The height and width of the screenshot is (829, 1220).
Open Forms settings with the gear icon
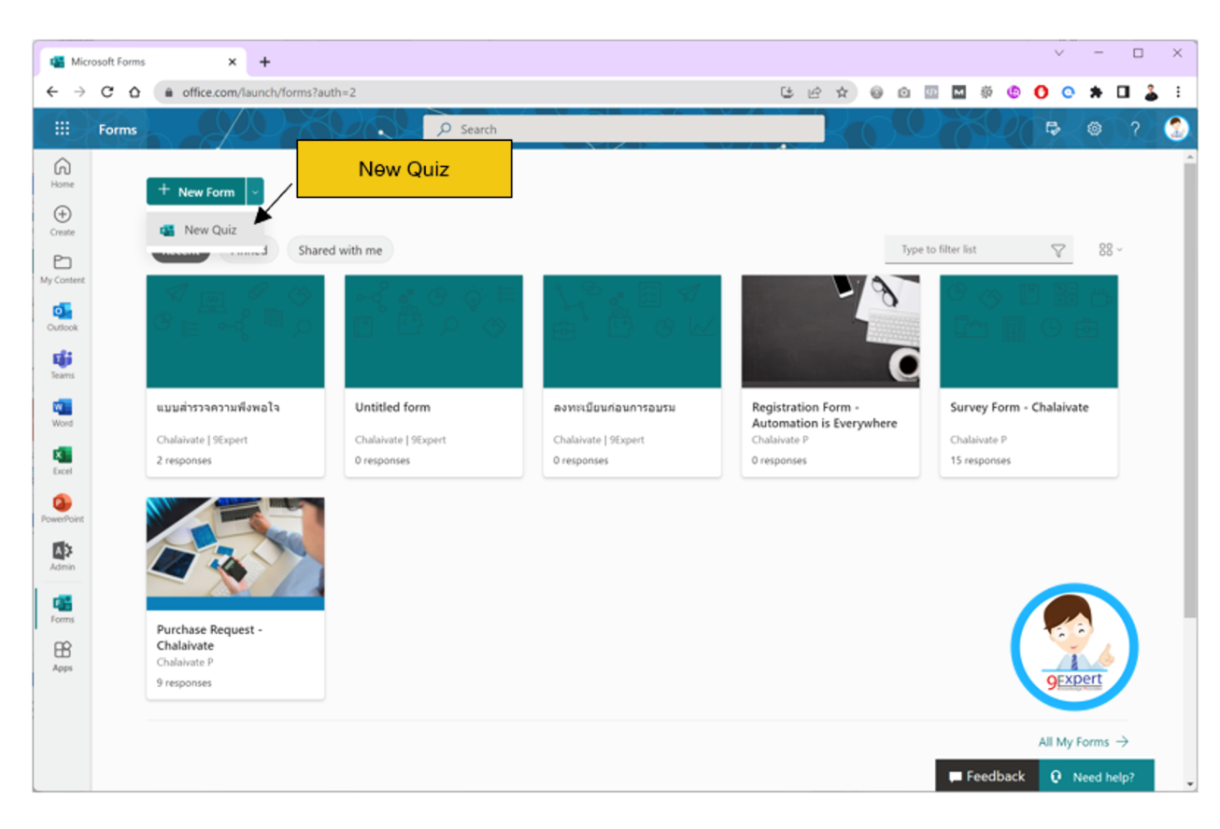(x=1093, y=128)
